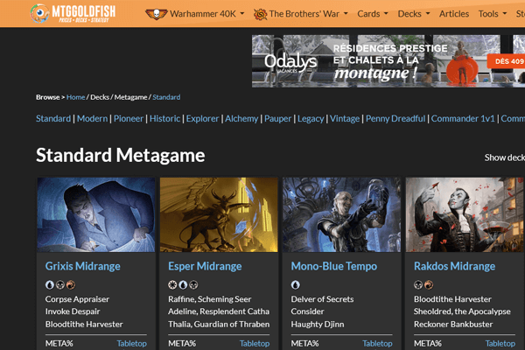This screenshot has width=525, height=350.
Task: Click the Warhammer 40K skull emblem icon
Action: [156, 14]
